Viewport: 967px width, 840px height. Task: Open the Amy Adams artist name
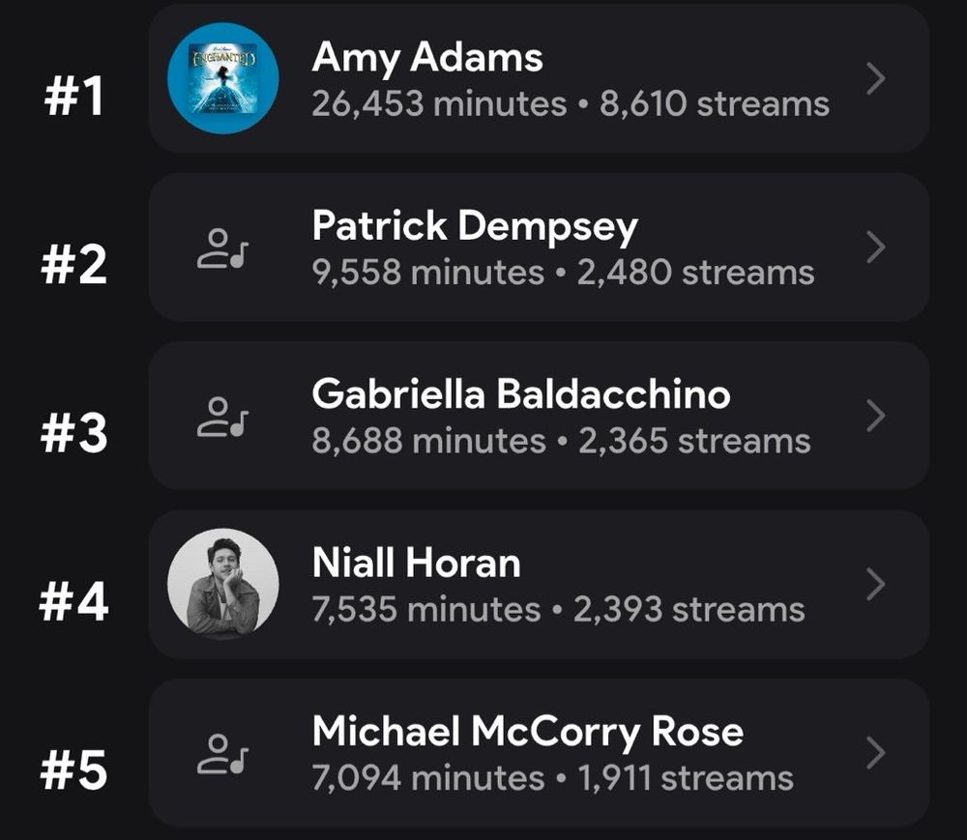click(x=427, y=58)
